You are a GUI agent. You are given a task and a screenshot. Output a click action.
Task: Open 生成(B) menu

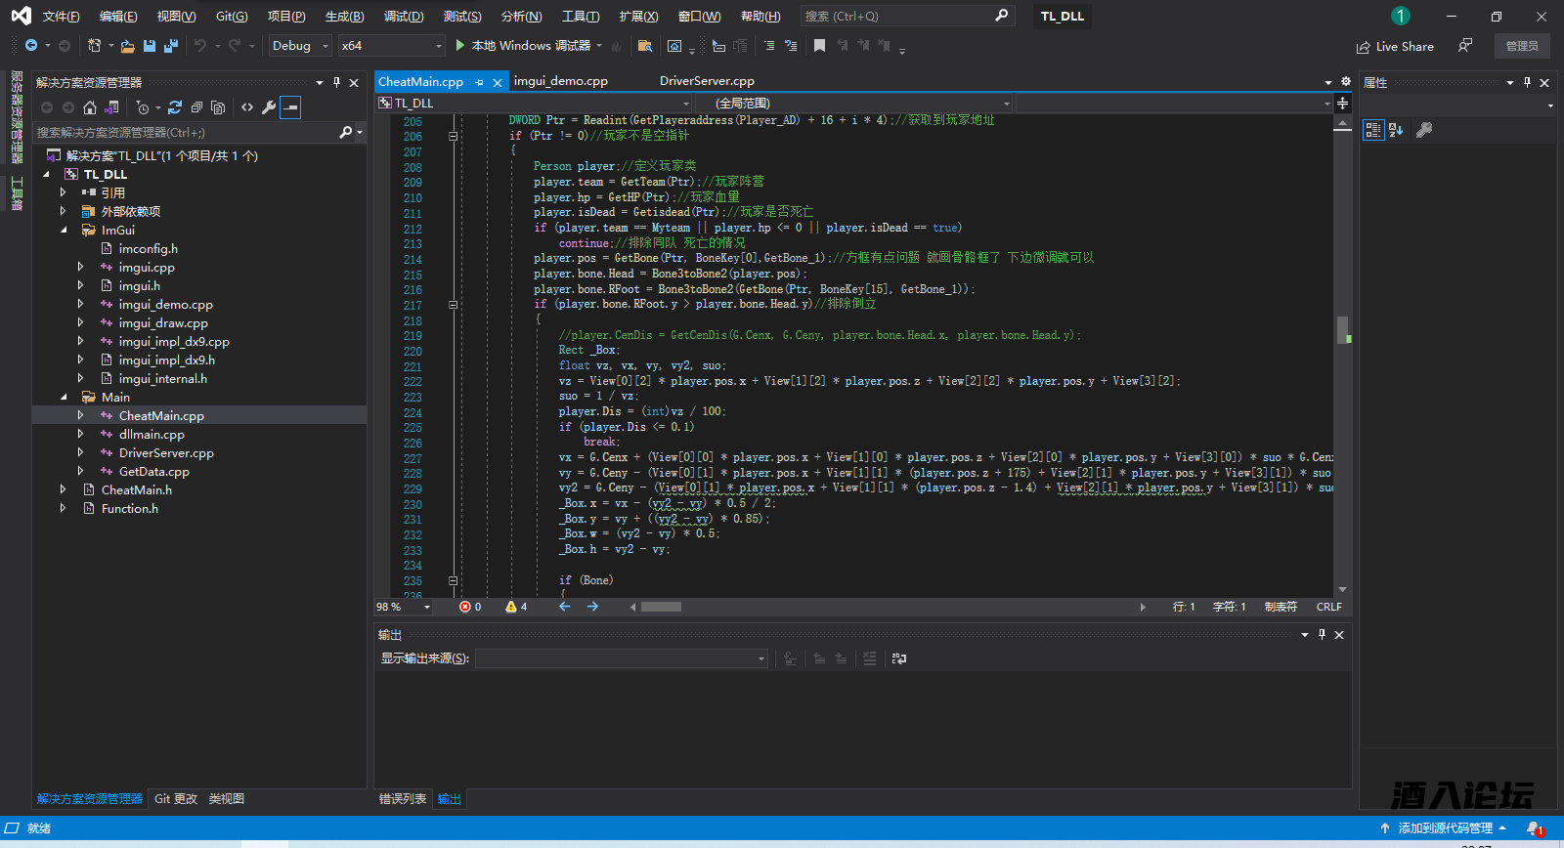344,17
